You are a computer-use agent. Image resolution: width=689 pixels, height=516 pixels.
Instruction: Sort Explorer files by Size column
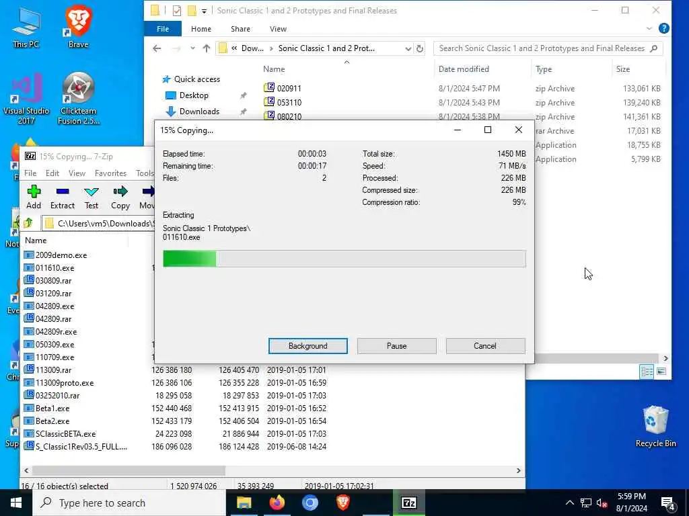pos(622,69)
